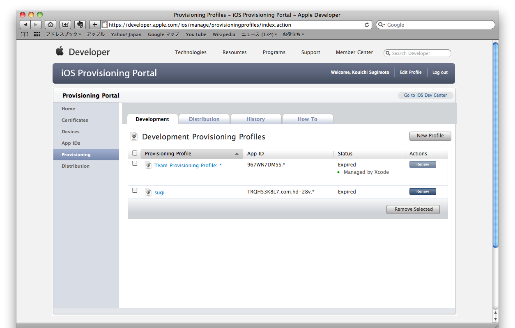Click the New Profile button

point(430,136)
